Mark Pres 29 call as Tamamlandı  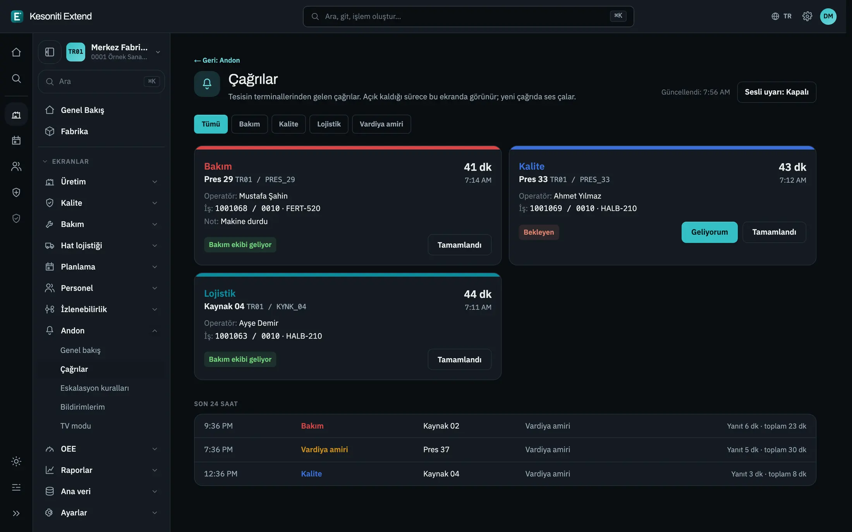point(459,245)
